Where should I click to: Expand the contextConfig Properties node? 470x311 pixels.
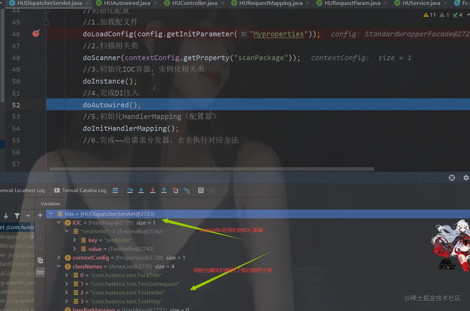click(59, 257)
